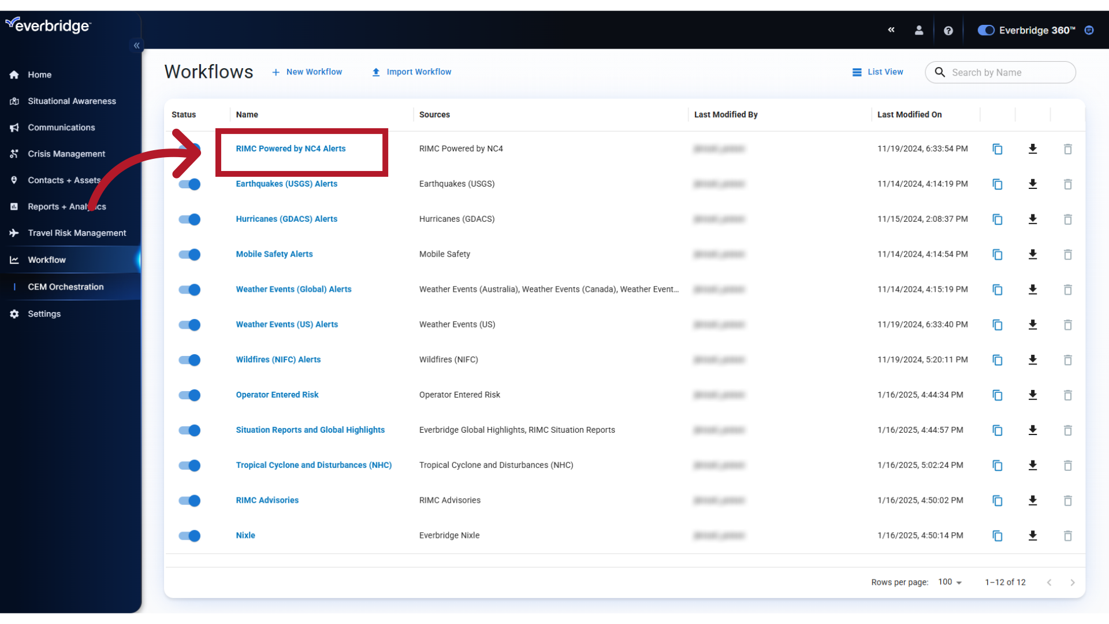1109x624 pixels.
Task: Click the New Workflow button
Action: pos(307,72)
